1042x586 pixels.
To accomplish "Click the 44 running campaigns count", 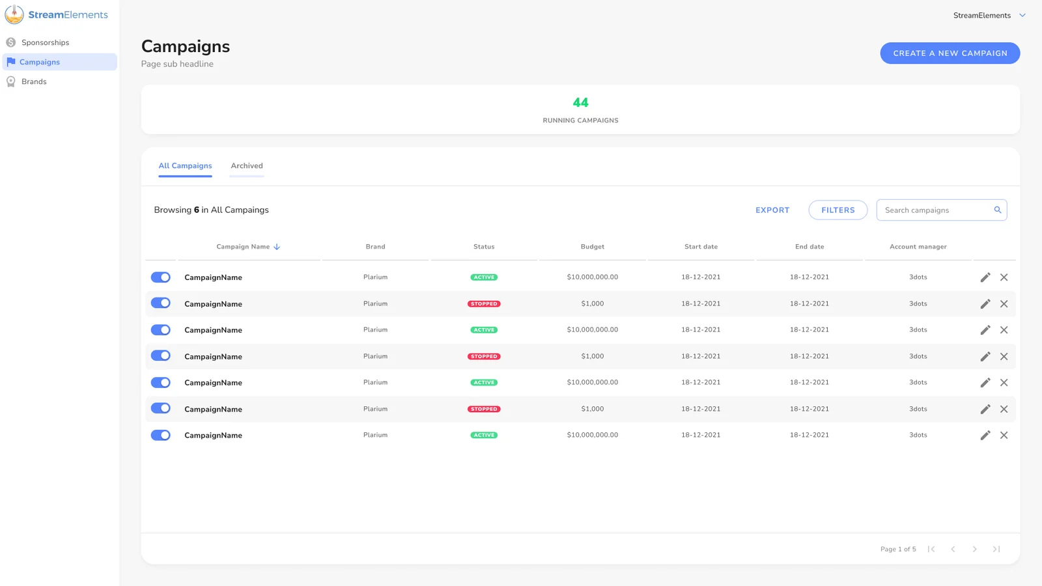I will click(580, 103).
